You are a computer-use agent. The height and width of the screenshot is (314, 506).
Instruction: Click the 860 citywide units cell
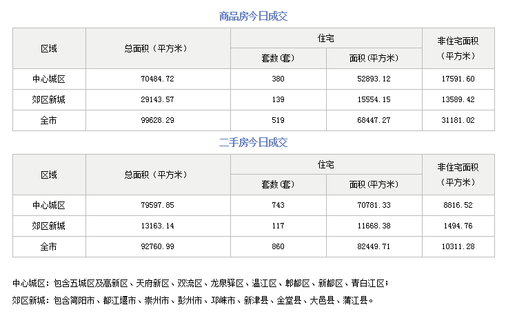coord(278,247)
